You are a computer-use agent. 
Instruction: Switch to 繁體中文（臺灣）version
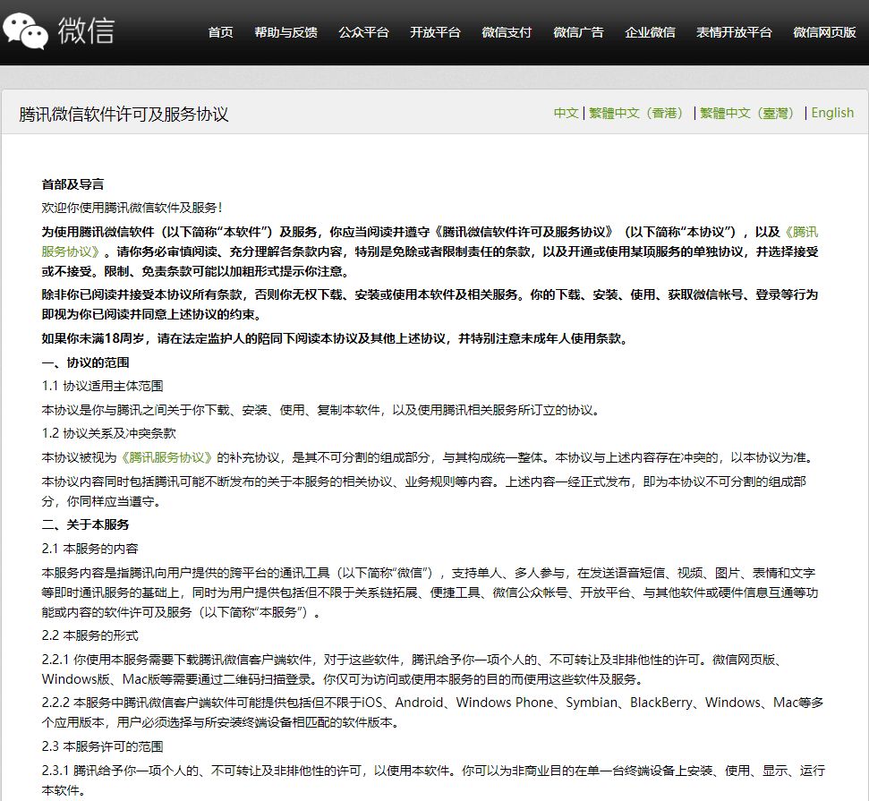[x=747, y=113]
